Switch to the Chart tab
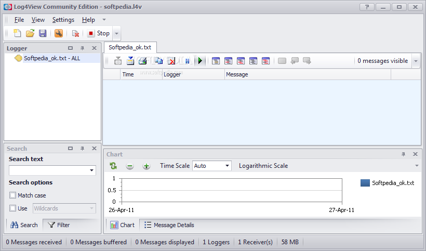The image size is (426, 251). [122, 225]
